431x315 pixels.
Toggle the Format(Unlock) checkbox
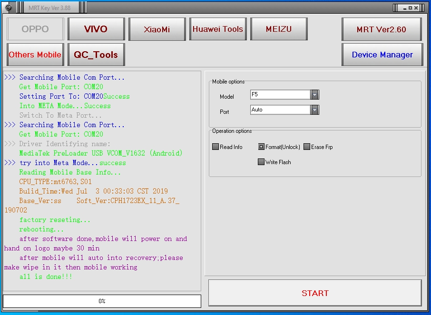point(261,147)
